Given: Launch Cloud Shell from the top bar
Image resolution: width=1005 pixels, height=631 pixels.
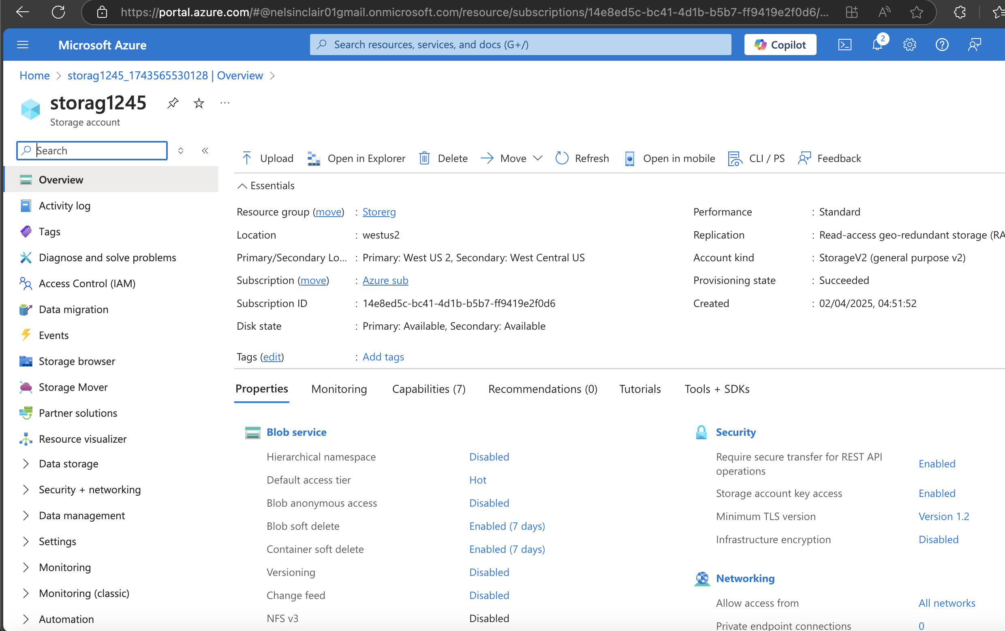Looking at the screenshot, I should 845,45.
